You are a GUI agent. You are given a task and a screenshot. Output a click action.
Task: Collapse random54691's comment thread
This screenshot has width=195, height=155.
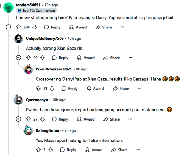[9, 27]
